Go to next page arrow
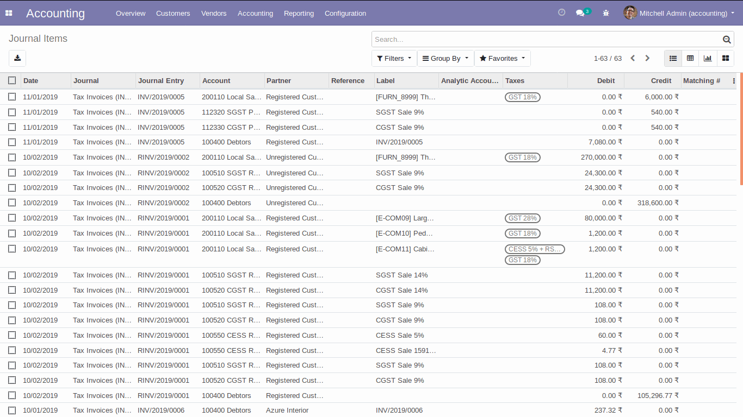This screenshot has height=417, width=743. click(x=647, y=58)
